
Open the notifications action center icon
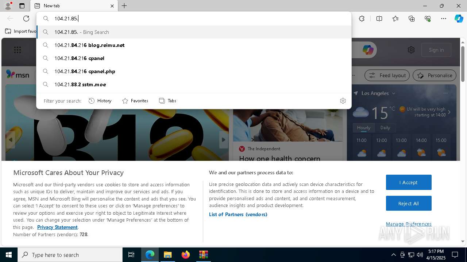(x=455, y=255)
